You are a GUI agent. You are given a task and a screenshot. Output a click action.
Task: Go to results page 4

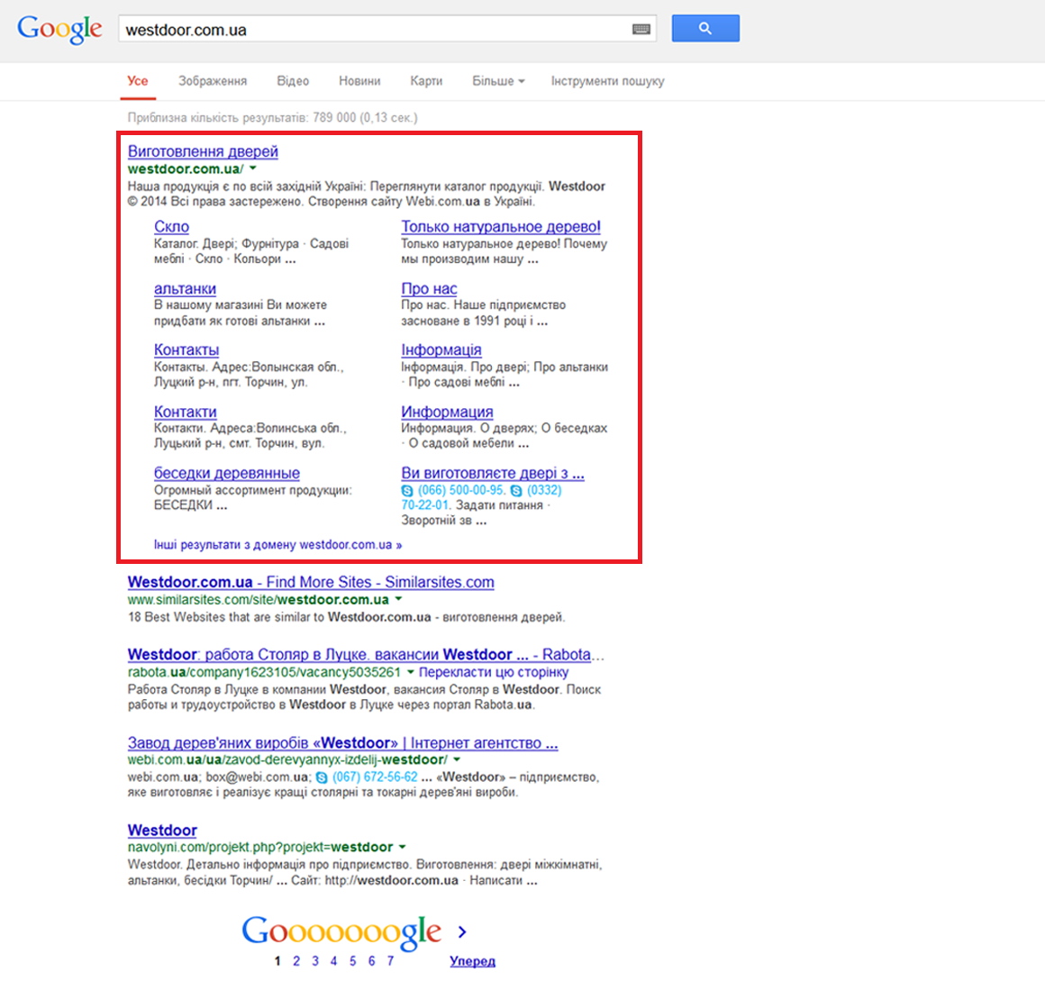(334, 960)
